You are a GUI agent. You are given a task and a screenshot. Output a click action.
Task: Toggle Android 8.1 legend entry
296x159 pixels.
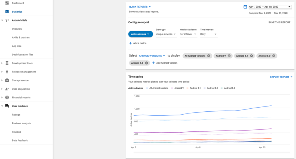coord(194,88)
